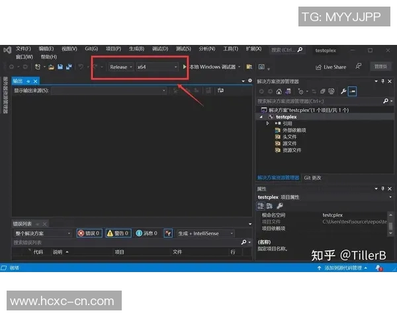Click the pin icon on Solution Explorer panel

[x=381, y=81]
